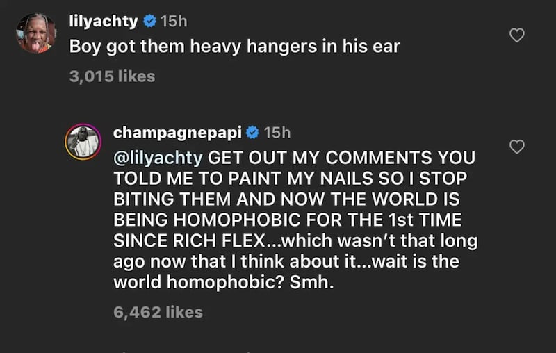The width and height of the screenshot is (556, 353).
Task: View the 3,015 likes list
Action: click(x=112, y=76)
